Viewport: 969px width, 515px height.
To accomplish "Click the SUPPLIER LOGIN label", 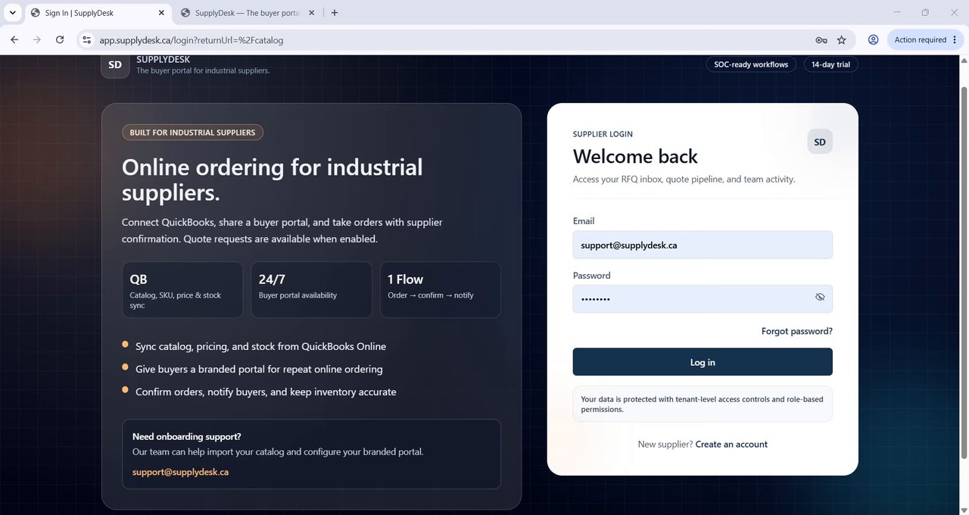I will 603,134.
